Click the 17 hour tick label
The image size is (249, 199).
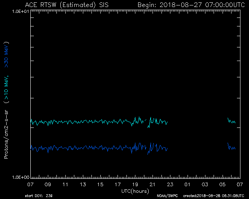coord(118,184)
